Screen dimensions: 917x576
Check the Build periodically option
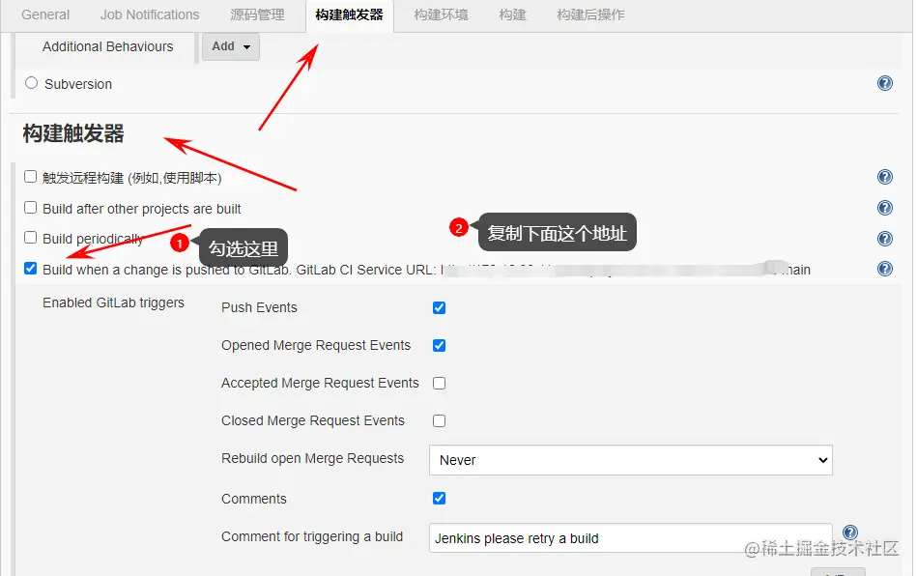[30, 238]
